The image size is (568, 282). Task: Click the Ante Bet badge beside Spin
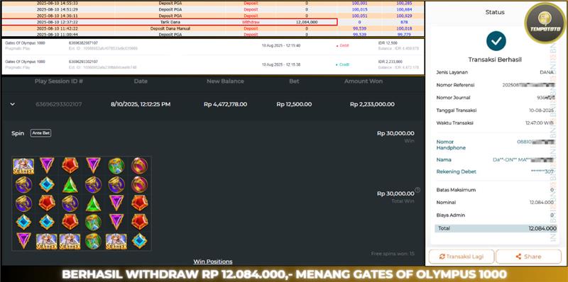click(x=40, y=133)
